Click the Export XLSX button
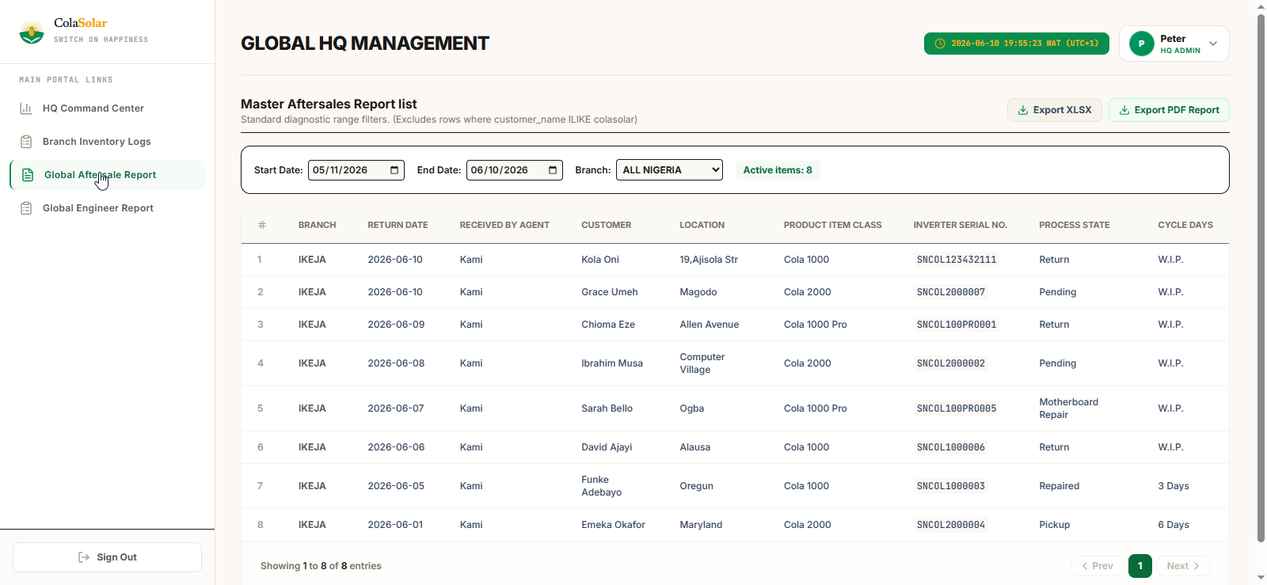The width and height of the screenshot is (1267, 585). [x=1054, y=110]
